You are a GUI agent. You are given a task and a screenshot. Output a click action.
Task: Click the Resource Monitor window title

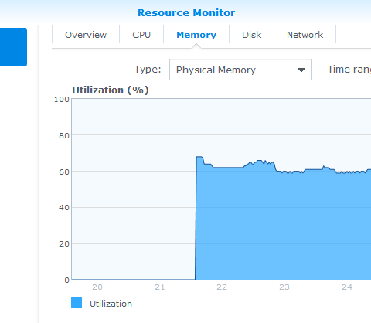[186, 13]
